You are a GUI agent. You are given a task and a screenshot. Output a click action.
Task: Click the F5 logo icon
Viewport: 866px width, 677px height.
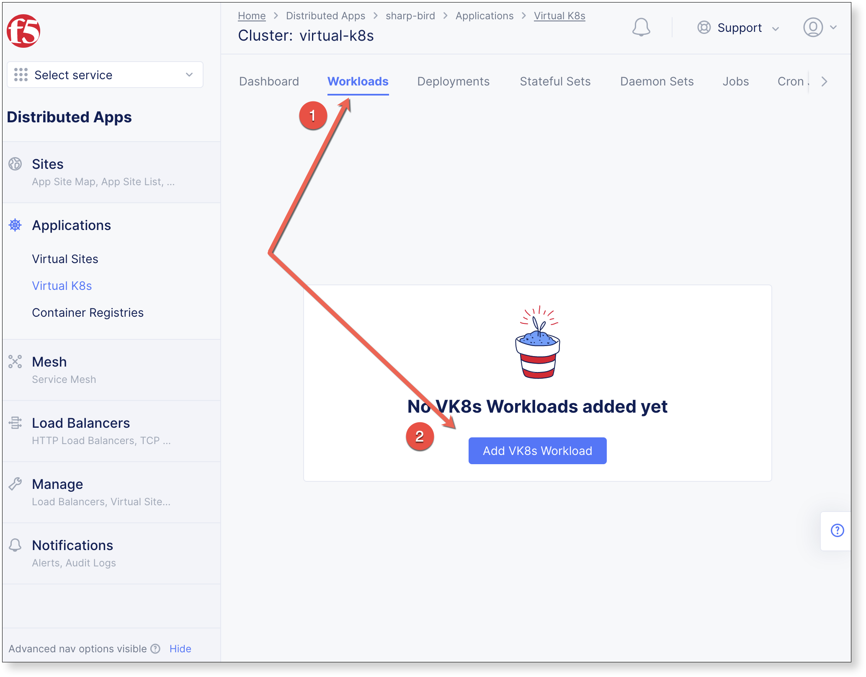tap(23, 31)
